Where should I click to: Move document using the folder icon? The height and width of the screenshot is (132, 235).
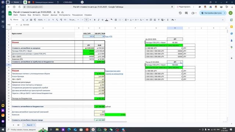tap(58, 12)
